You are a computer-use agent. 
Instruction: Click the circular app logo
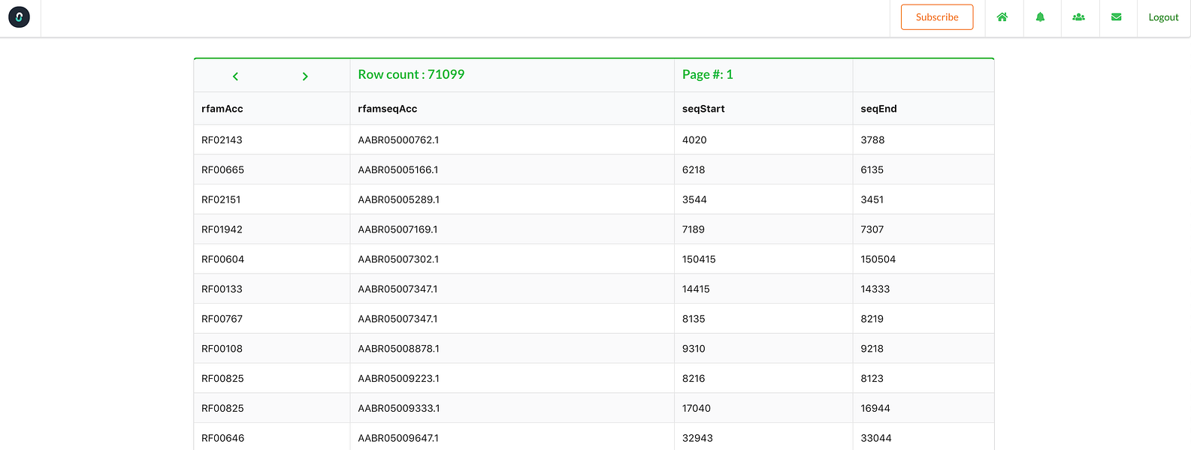(x=19, y=16)
